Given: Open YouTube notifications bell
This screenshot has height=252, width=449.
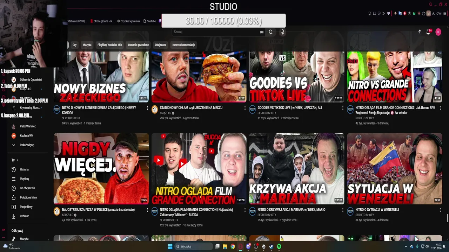Looking at the screenshot, I should tap(428, 32).
